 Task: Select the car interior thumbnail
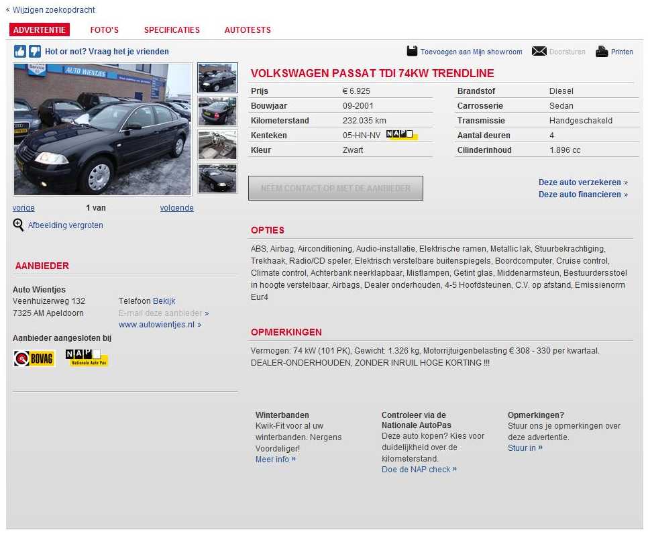tap(217, 145)
